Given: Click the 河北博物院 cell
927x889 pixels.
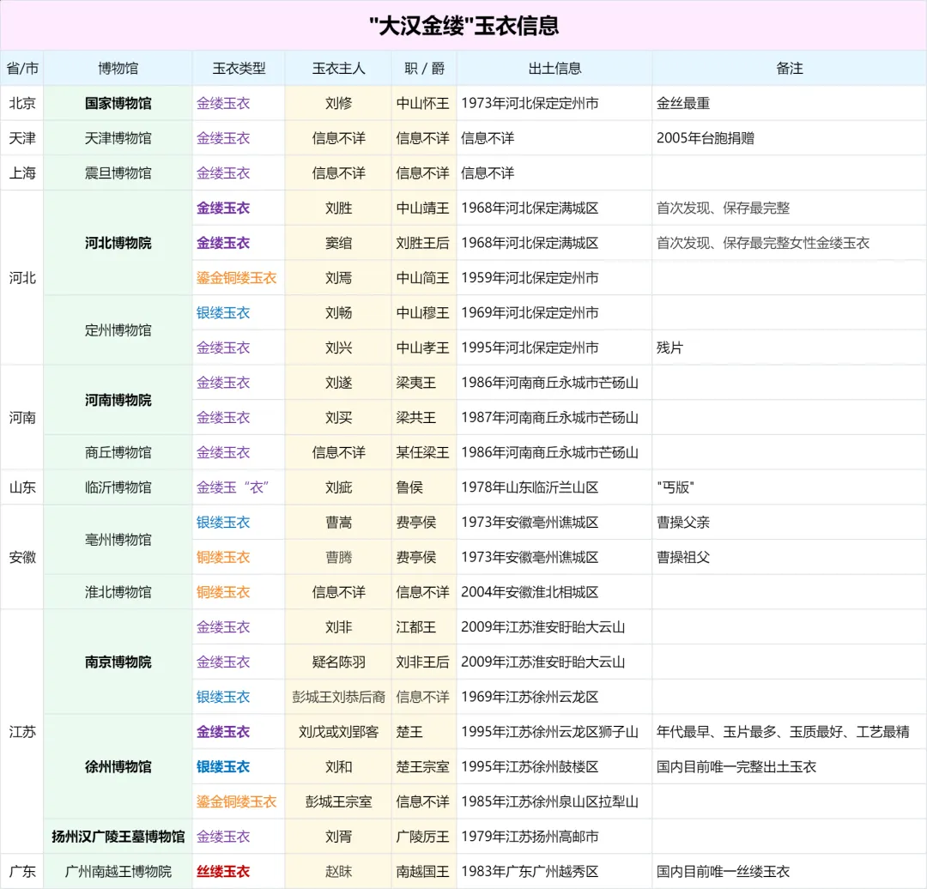Looking at the screenshot, I should (118, 243).
